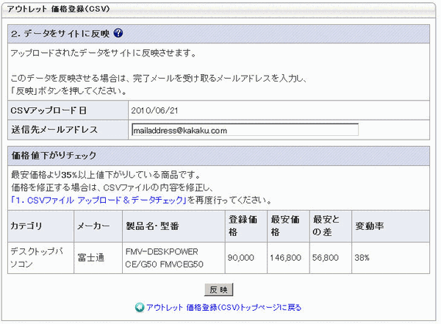Select the 富士通 maker cell
This screenshot has height=324, width=441.
[98, 258]
